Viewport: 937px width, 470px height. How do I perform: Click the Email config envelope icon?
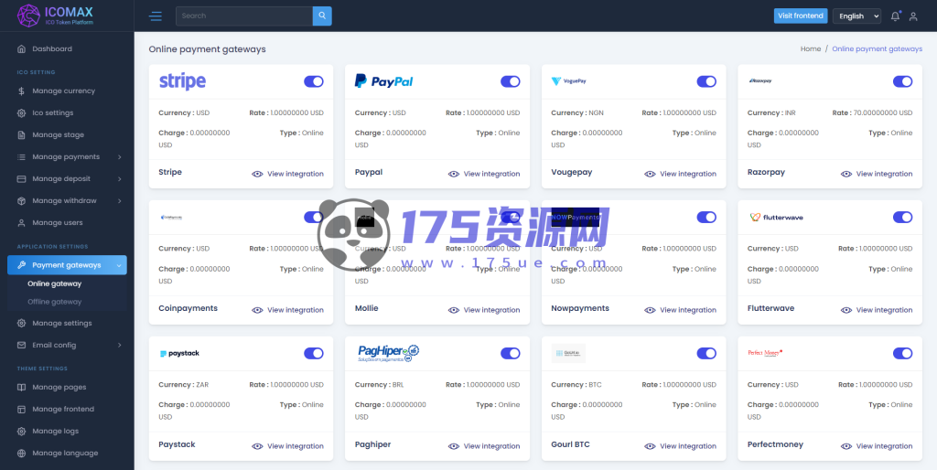tap(22, 345)
